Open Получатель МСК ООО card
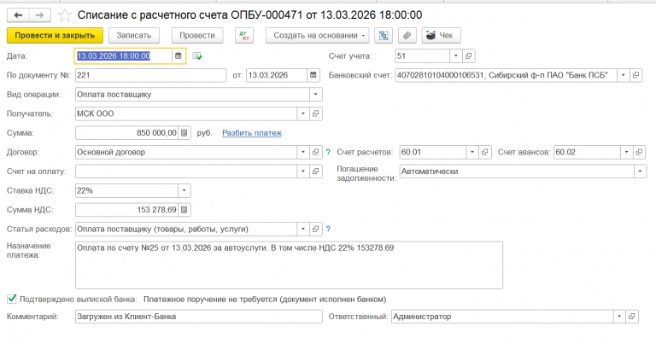656x349 pixels. pos(316,113)
